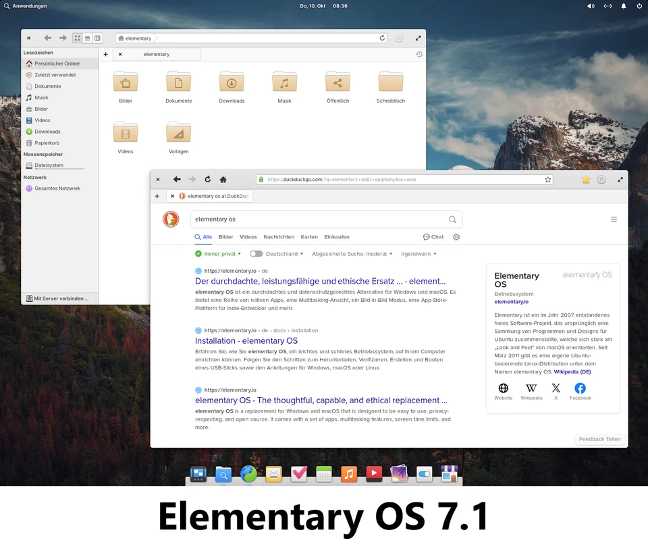Viewport: 648px width, 547px height.
Task: Open the DuckDuckGo search settings gear
Action: pyautogui.click(x=456, y=237)
